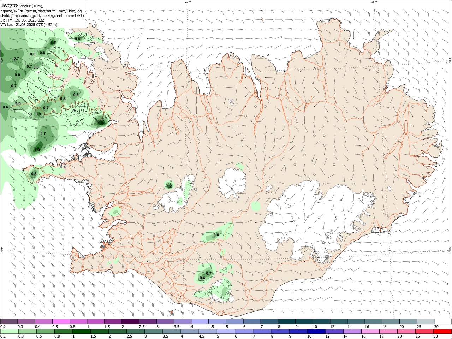Click the snow legend swatch between 12 and 14
This screenshot has width=452, height=339.
pos(339,322)
